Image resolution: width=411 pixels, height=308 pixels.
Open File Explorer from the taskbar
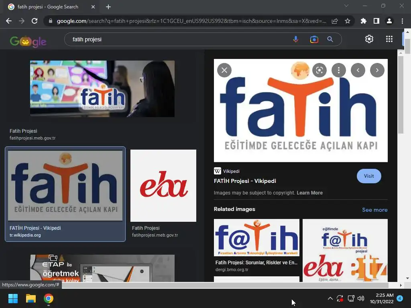(x=31, y=298)
